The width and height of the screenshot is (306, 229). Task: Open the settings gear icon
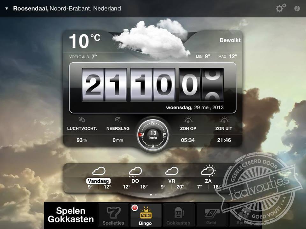coord(280,9)
